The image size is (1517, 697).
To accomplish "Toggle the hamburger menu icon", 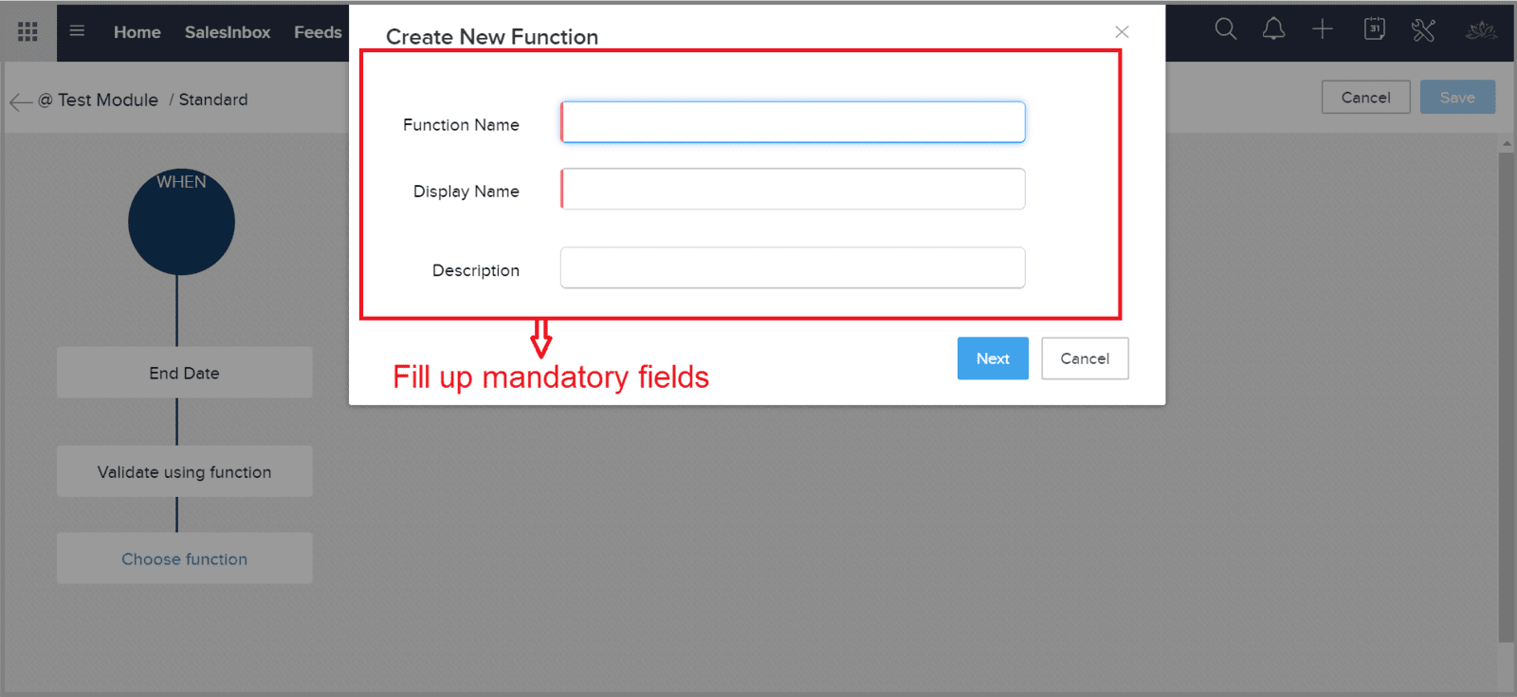I will click(78, 31).
